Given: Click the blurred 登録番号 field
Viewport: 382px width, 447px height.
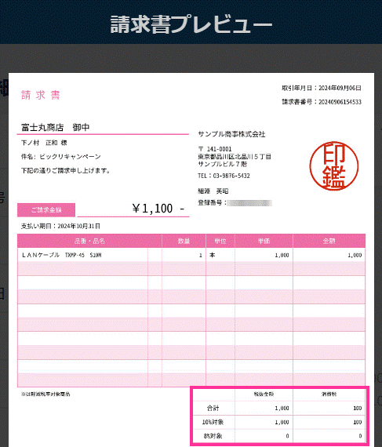Looking at the screenshot, I should (x=249, y=203).
